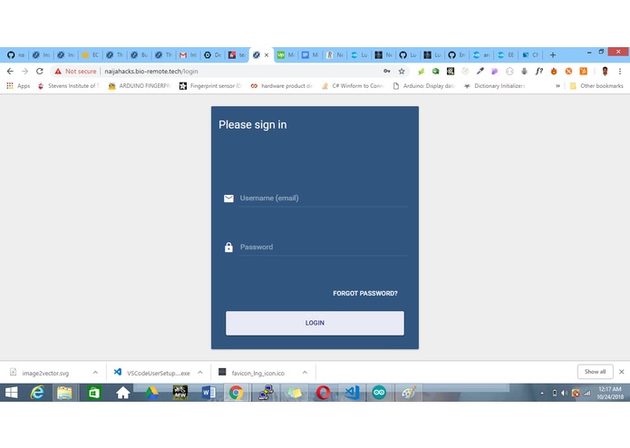
Task: Expand the hidden bookmarks chevron
Action: point(557,85)
